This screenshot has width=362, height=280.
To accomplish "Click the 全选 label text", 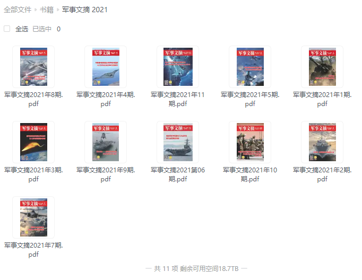I will tap(22, 29).
